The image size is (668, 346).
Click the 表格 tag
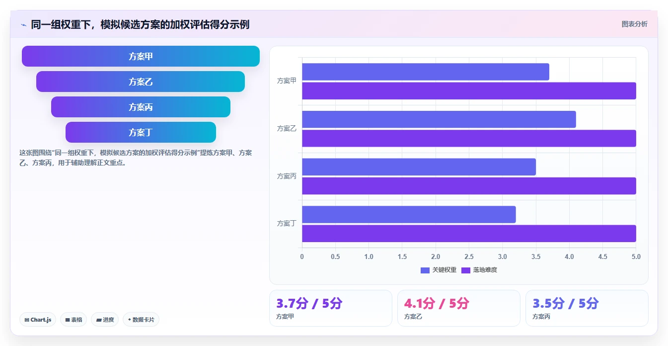pos(74,320)
